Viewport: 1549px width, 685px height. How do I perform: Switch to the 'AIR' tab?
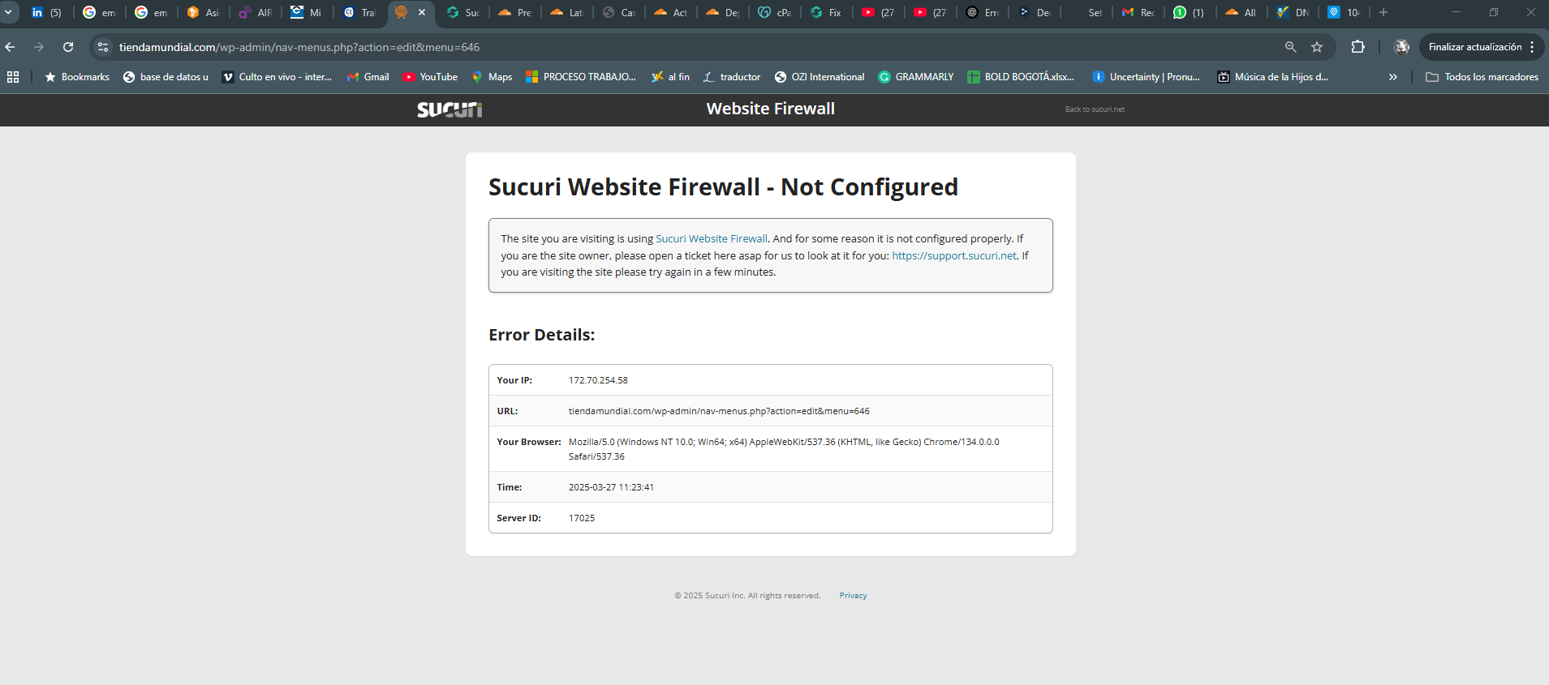[x=255, y=12]
